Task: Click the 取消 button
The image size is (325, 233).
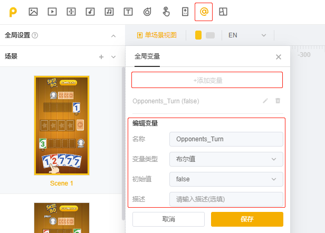Action: pyautogui.click(x=168, y=219)
